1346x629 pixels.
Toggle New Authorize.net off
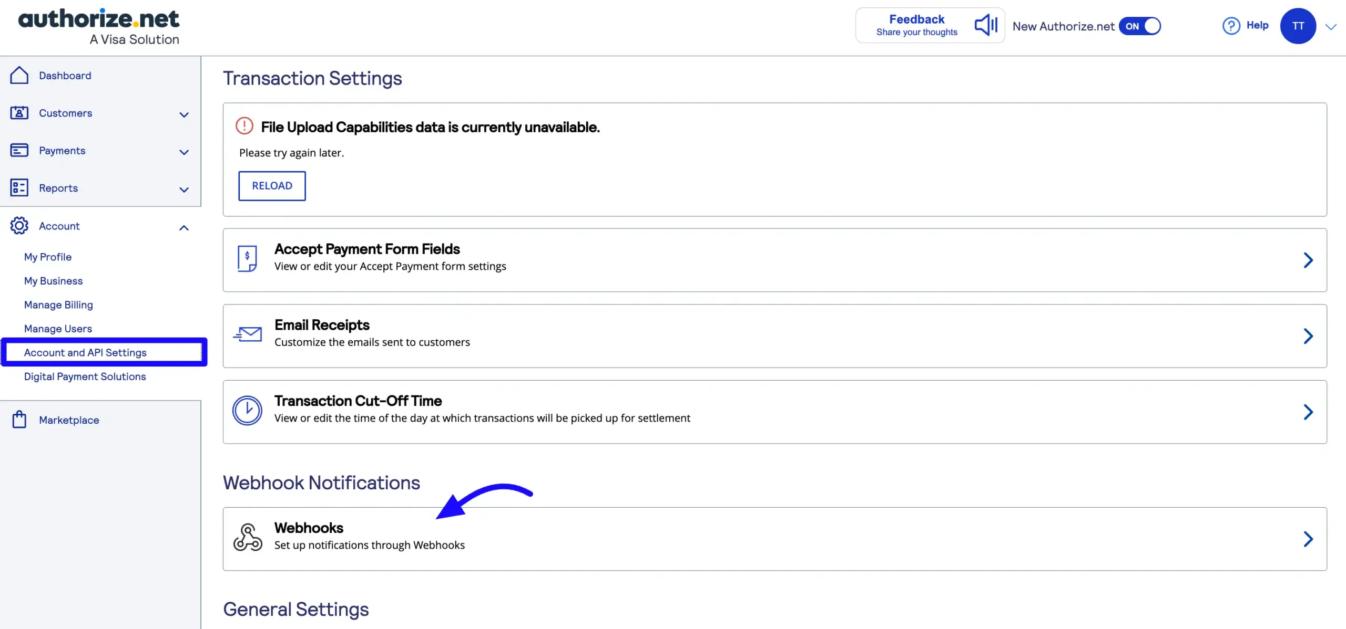[1140, 25]
